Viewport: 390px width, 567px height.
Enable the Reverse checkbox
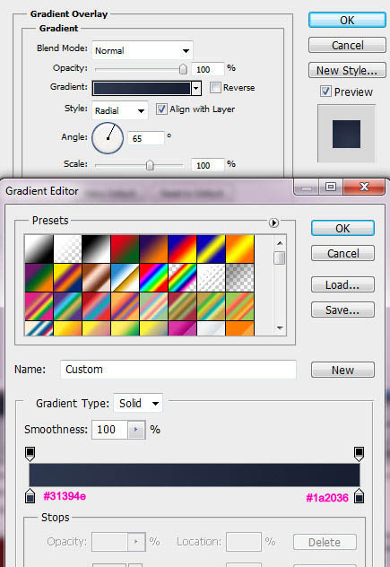click(215, 88)
